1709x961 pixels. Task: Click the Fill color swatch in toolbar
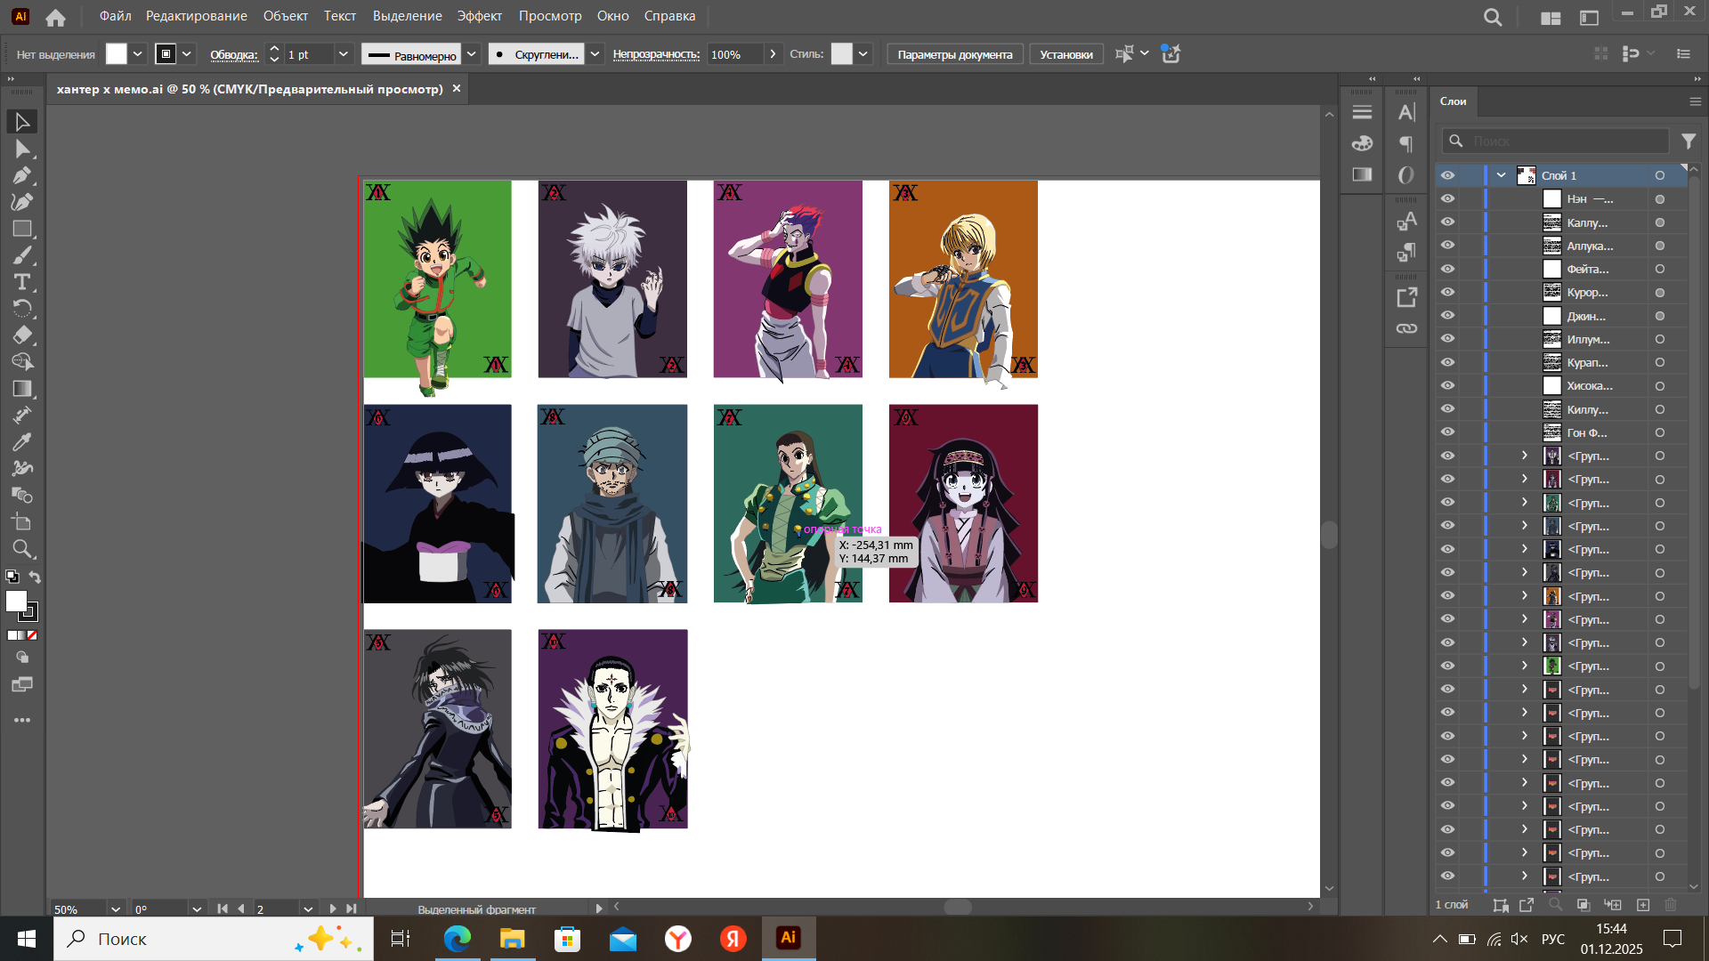(x=15, y=602)
